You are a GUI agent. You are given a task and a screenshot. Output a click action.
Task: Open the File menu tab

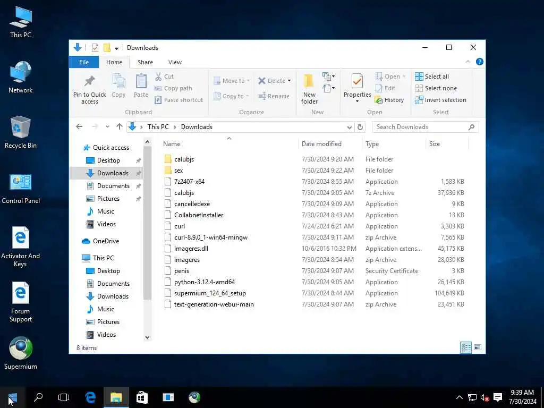84,62
